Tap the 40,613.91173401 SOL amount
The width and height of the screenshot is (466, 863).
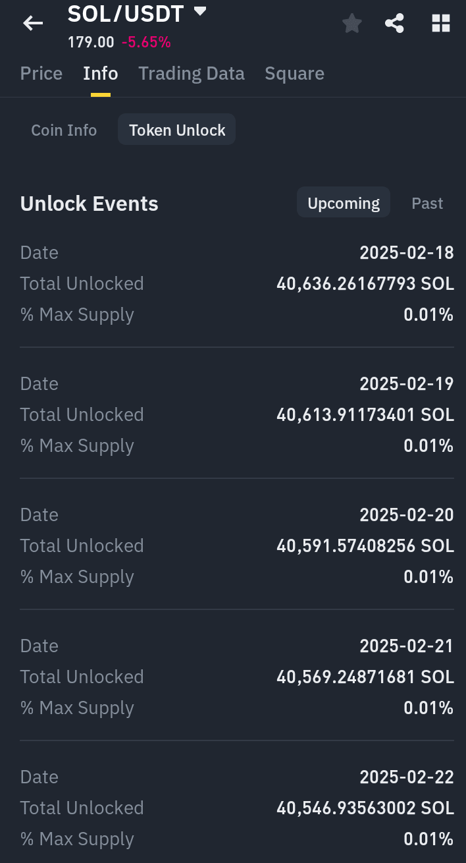point(365,414)
